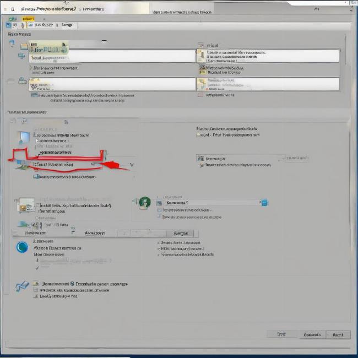This screenshot has width=358, height=358.
Task: Click the circular icon in the top-left title bar
Action: 13,9
